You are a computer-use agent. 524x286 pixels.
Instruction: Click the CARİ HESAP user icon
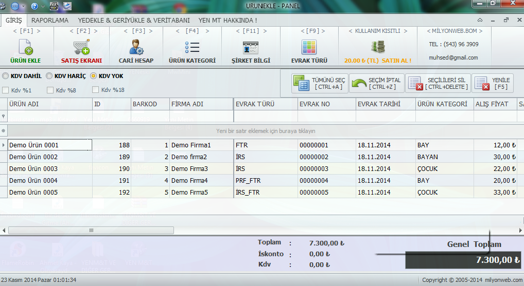pyautogui.click(x=136, y=47)
